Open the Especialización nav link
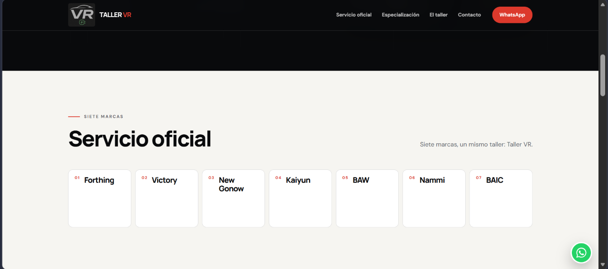608x269 pixels. coord(401,15)
